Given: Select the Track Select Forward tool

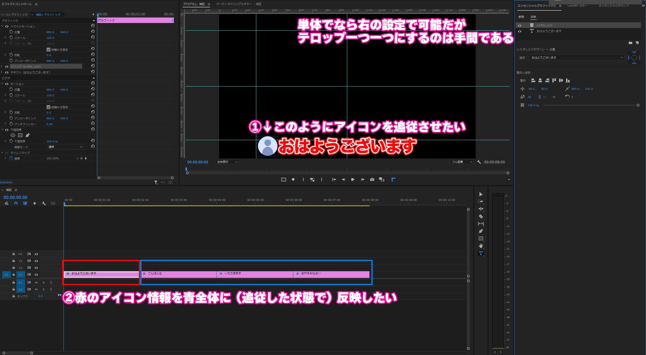Looking at the screenshot, I should [481, 201].
